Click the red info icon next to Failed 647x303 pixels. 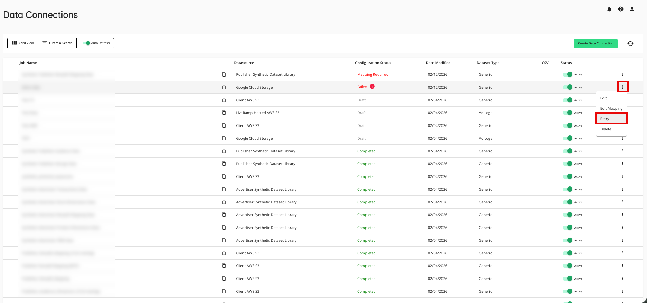[372, 87]
